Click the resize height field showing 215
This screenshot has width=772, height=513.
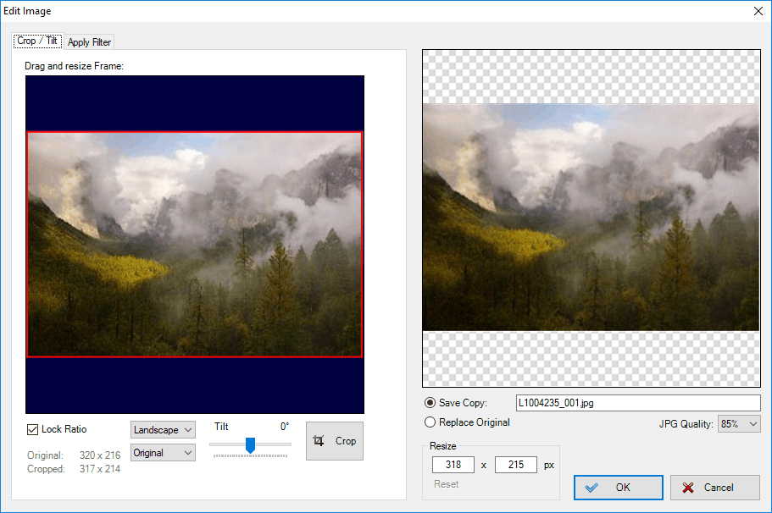tap(515, 464)
